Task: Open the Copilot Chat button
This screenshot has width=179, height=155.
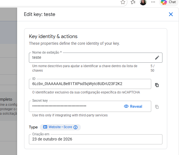Action: click(x=168, y=2)
